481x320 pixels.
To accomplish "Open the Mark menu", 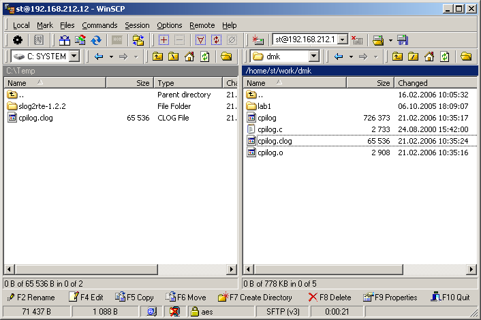I will [45, 25].
